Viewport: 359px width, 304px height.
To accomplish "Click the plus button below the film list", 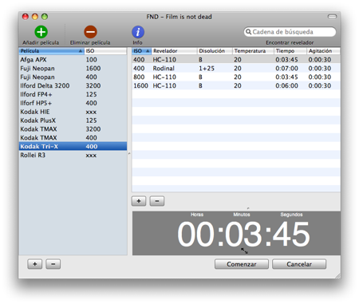I will click(x=35, y=264).
